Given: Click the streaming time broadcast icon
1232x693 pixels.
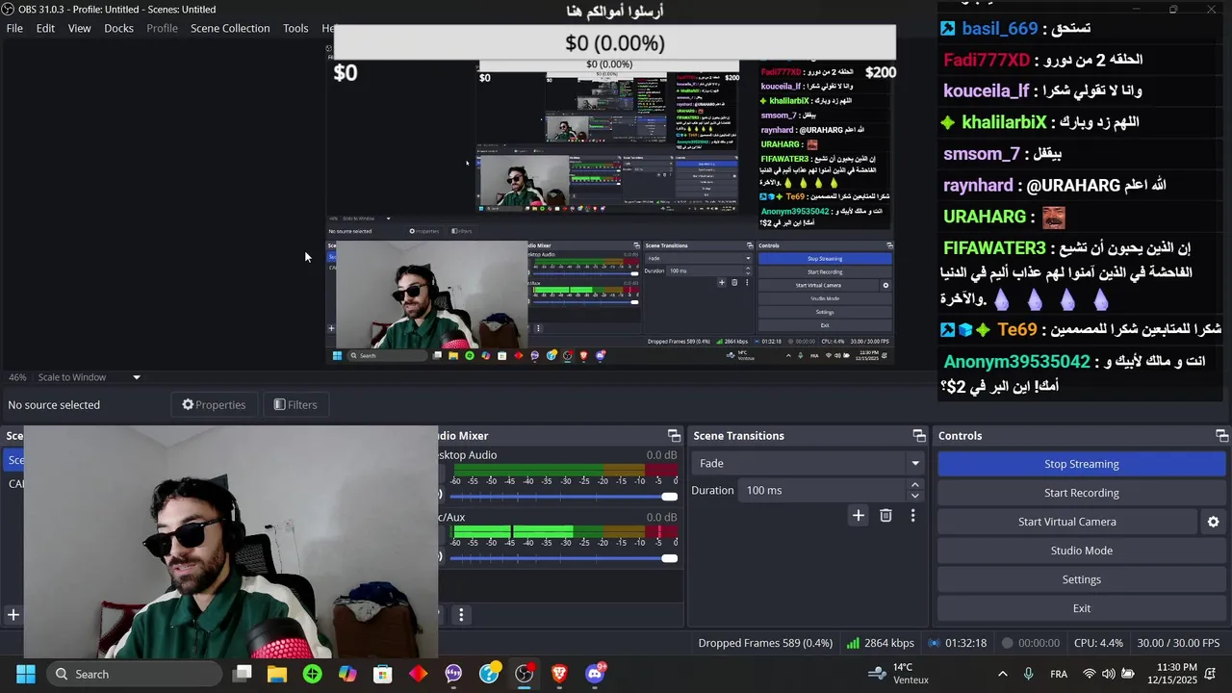Looking at the screenshot, I should 934,643.
